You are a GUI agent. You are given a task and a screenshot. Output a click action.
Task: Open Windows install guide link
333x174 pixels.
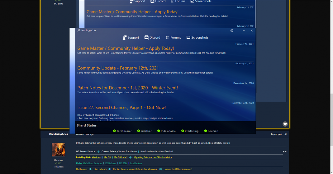[96, 157]
